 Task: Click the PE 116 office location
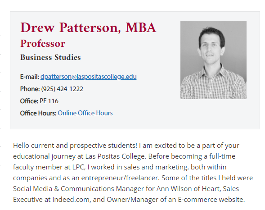pos(49,101)
